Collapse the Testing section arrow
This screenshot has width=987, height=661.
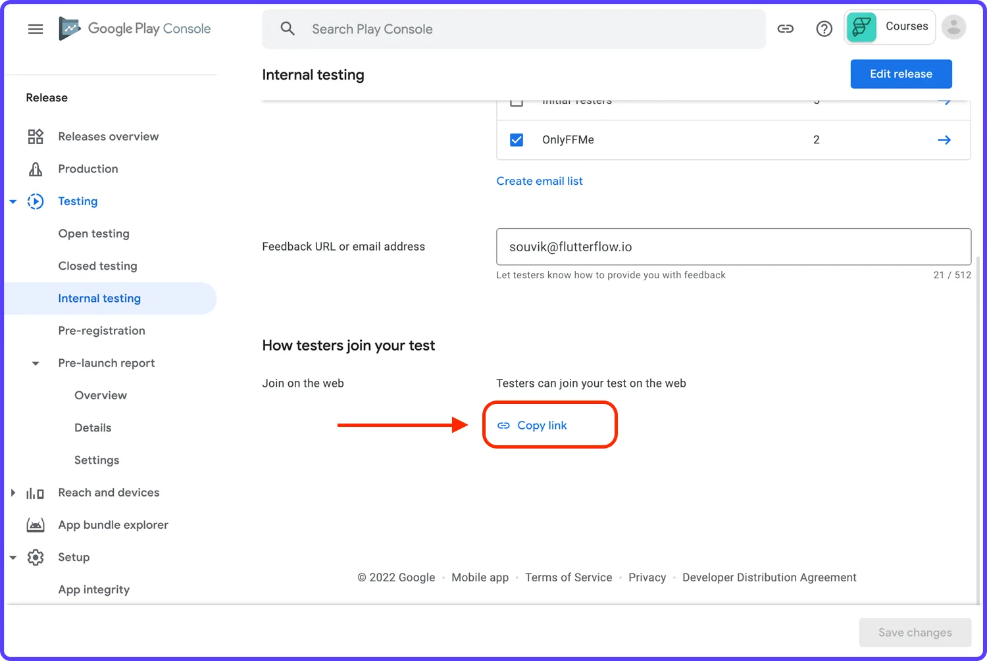click(x=13, y=202)
